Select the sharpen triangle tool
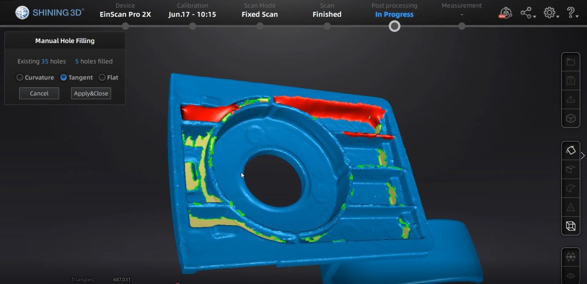Viewport: 587px width, 284px height. click(570, 207)
